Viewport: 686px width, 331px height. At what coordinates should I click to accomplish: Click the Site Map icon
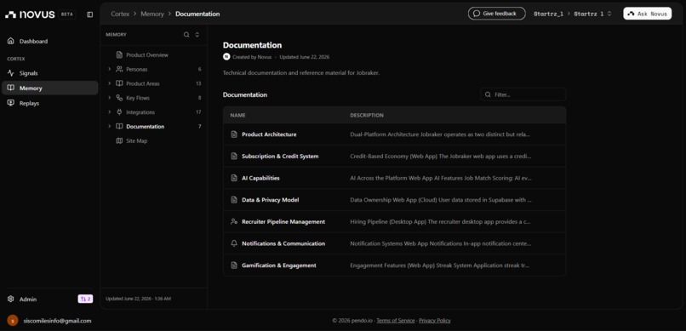(119, 140)
